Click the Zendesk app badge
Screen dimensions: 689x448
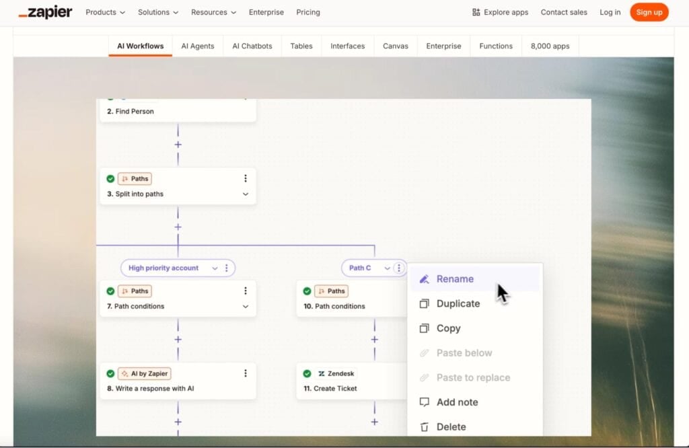point(336,374)
